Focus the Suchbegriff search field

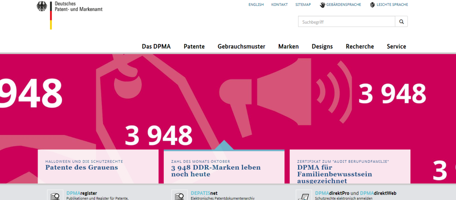[x=346, y=22]
